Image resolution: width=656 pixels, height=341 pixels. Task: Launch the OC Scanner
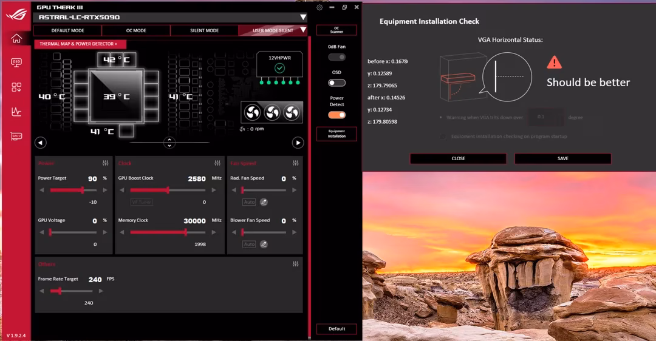pyautogui.click(x=337, y=30)
